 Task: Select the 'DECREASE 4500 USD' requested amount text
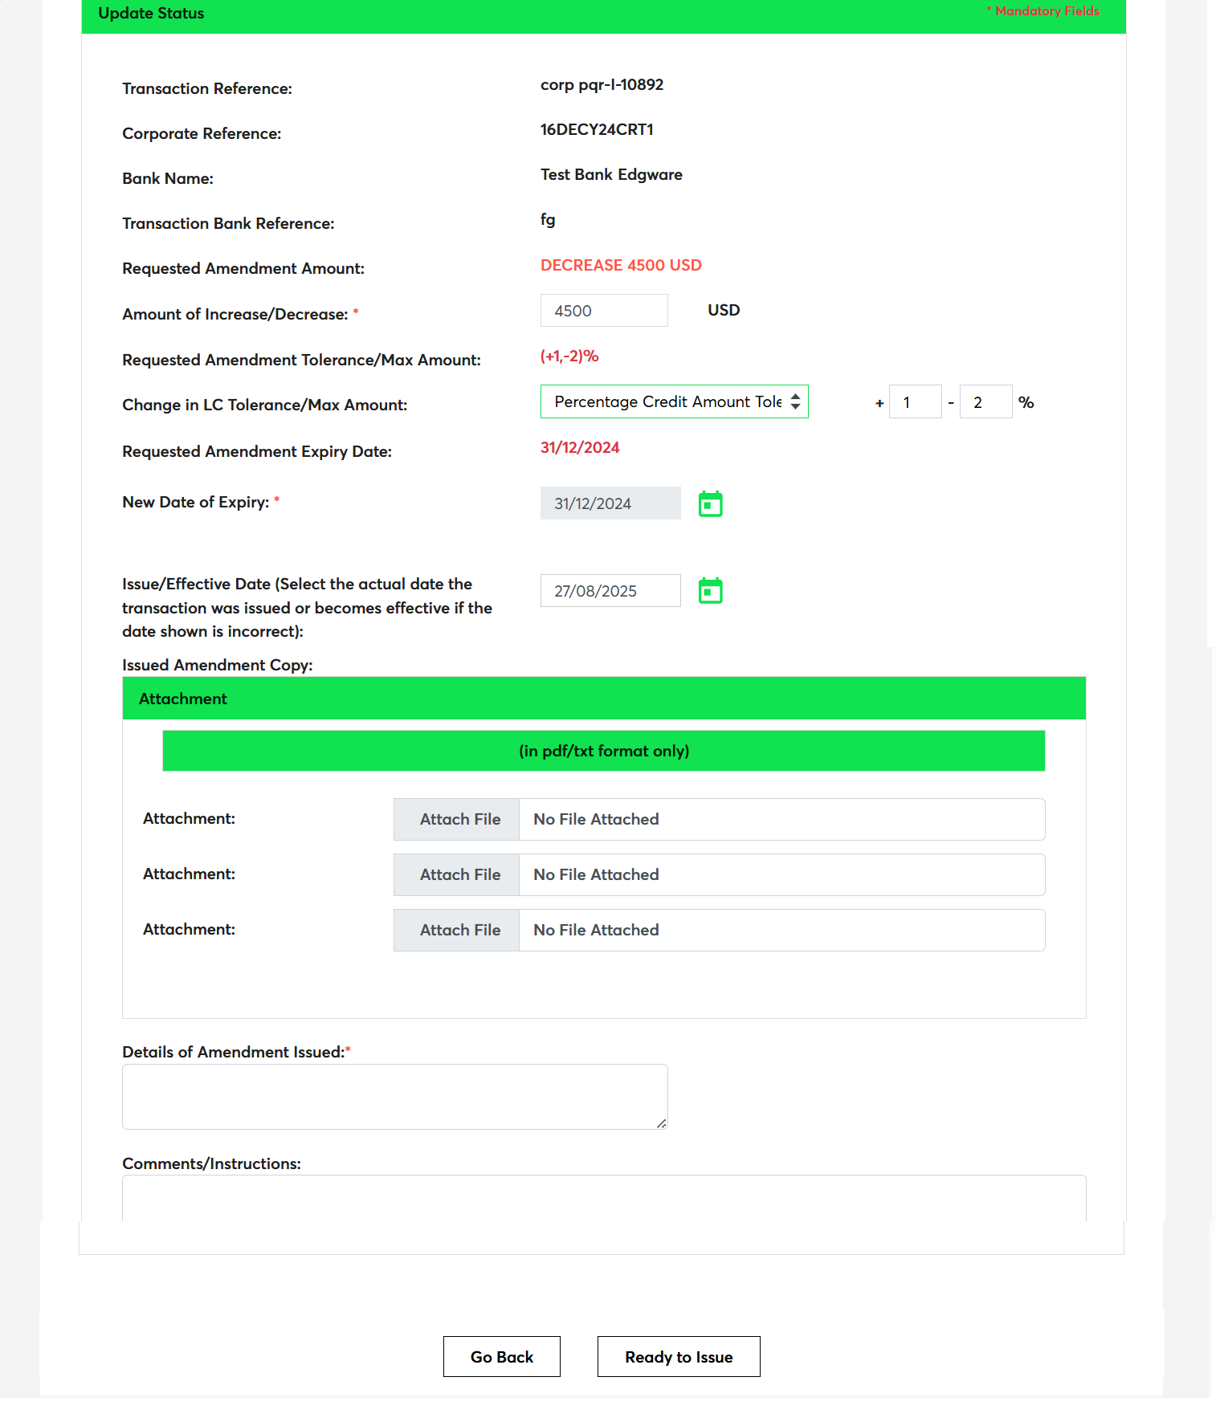621,265
